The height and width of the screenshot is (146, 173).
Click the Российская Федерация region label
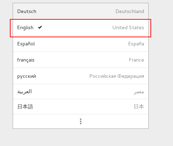point(117,76)
